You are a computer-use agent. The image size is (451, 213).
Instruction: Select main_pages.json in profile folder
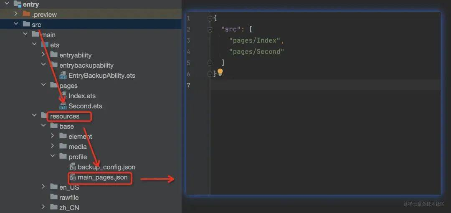tap(102, 177)
